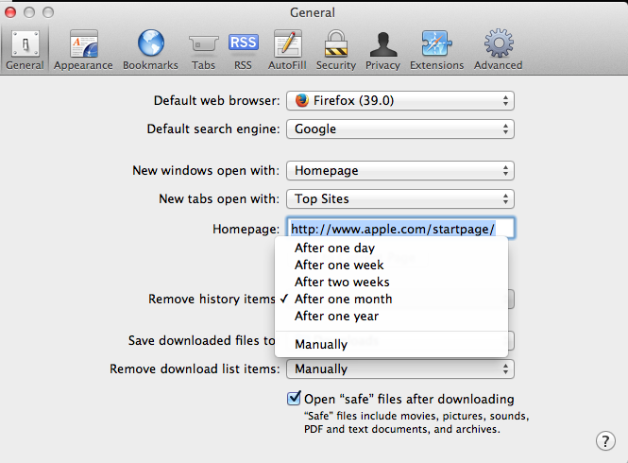Viewport: 628px width, 463px height.
Task: Toggle Open safe files after downloading
Action: pos(294,399)
